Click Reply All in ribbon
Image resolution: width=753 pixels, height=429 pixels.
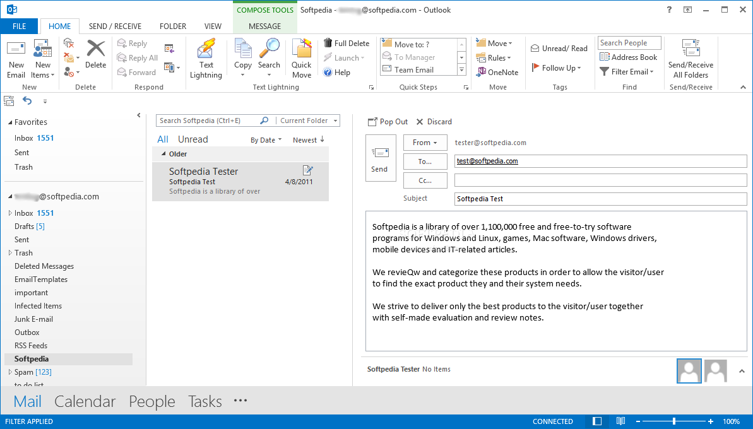138,57
